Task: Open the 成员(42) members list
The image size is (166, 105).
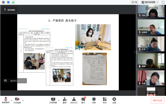Action: point(74,100)
